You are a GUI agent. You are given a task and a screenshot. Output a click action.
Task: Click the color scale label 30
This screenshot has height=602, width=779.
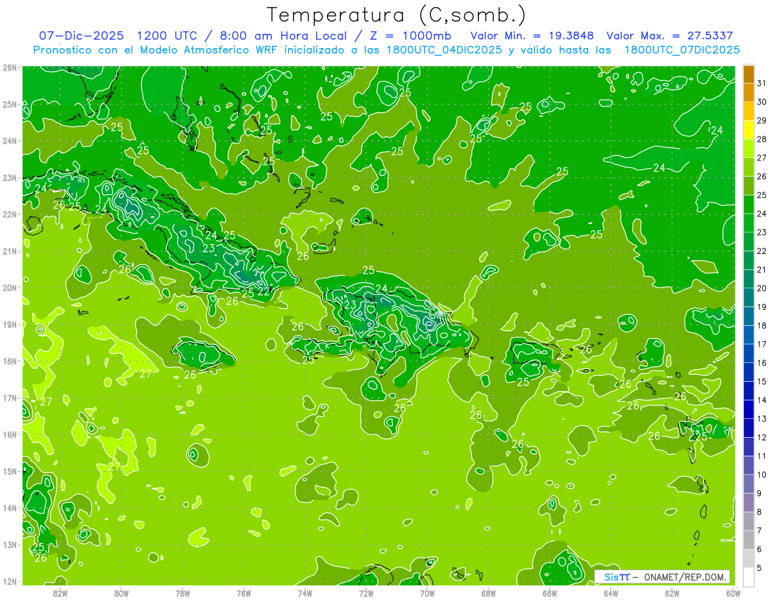pyautogui.click(x=761, y=102)
